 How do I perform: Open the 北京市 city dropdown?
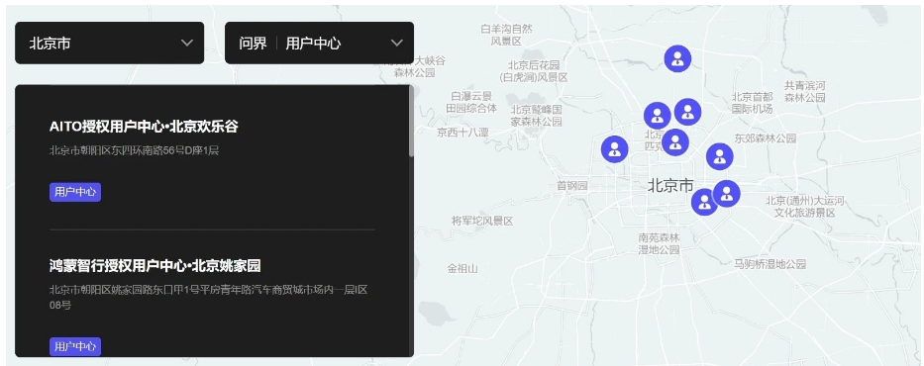click(110, 43)
